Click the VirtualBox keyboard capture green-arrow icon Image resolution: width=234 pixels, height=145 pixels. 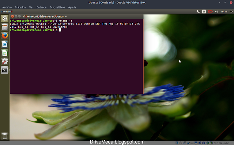tap(211, 143)
